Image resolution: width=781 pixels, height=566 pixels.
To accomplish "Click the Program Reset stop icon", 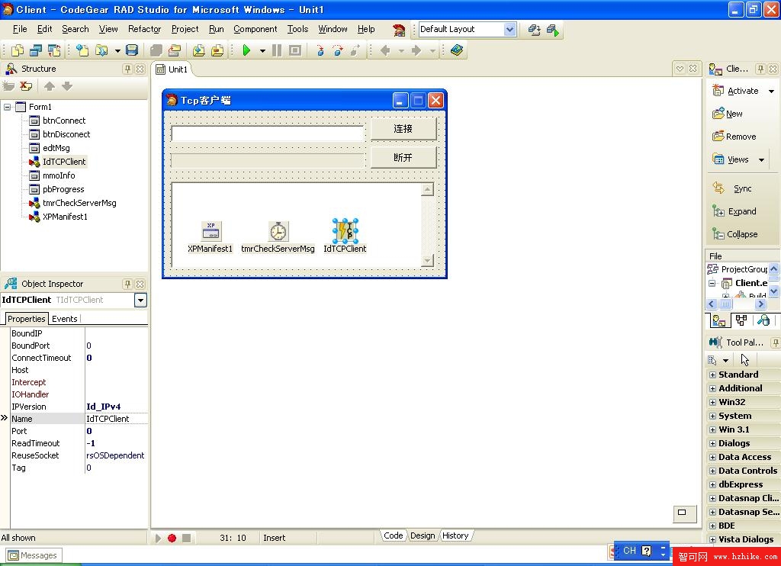I will [x=295, y=50].
